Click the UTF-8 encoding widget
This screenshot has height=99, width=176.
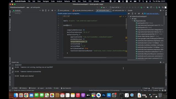(150, 90)
